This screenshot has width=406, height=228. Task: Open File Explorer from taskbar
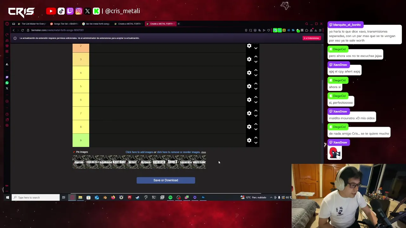point(80,198)
